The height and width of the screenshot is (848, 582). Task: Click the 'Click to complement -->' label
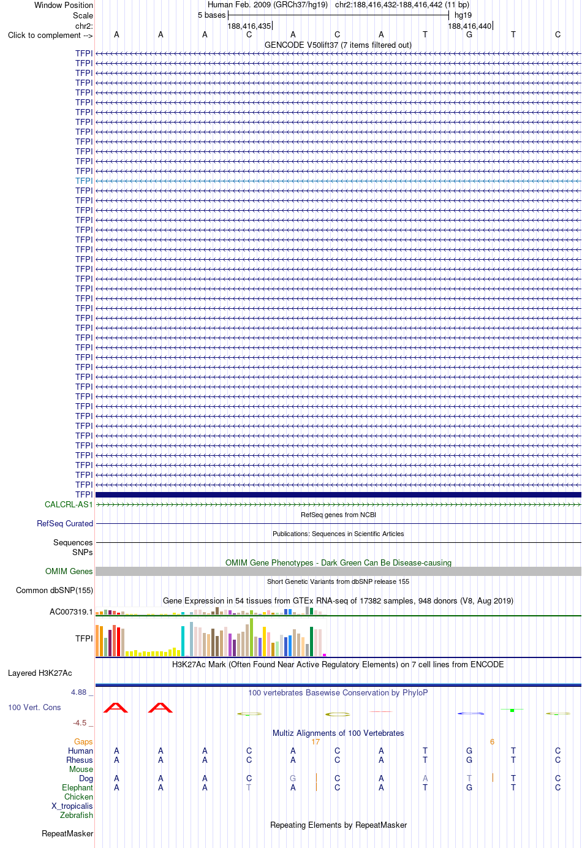coord(50,35)
